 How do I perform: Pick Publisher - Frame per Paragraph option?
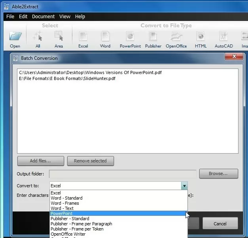click(x=81, y=224)
